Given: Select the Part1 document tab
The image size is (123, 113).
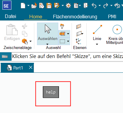Looking at the screenshot, I should tap(17, 68).
